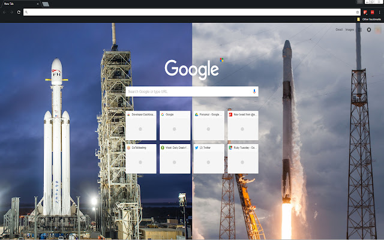Image resolution: width=384 pixels, height=240 pixels.
Task: Open the Chrome three-dot menu
Action: [379, 12]
